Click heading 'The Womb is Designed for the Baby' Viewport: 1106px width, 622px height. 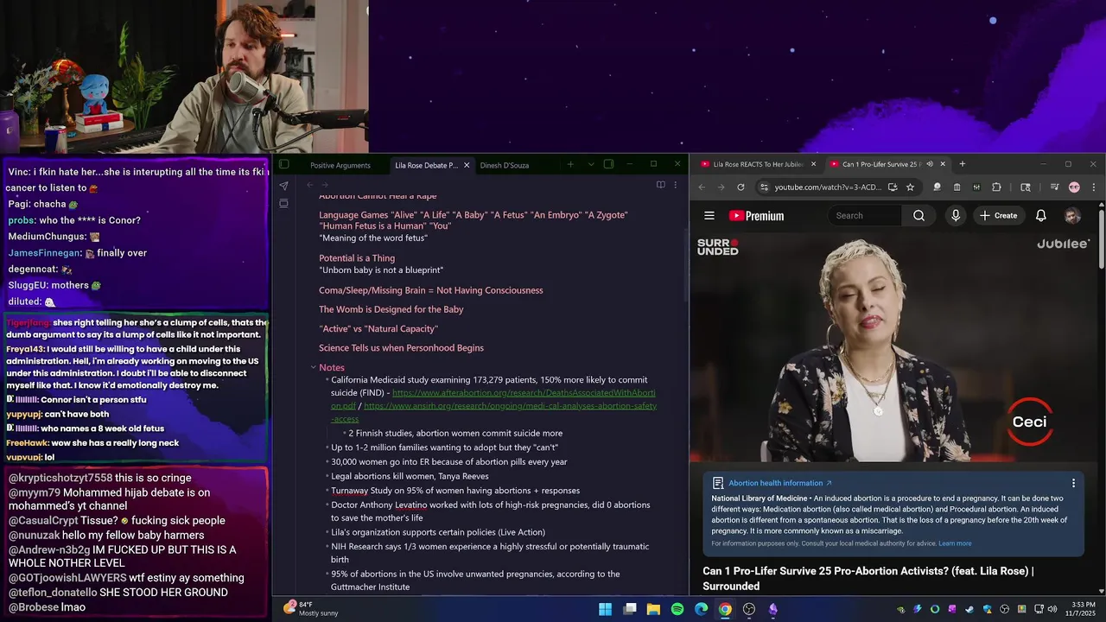(x=391, y=309)
